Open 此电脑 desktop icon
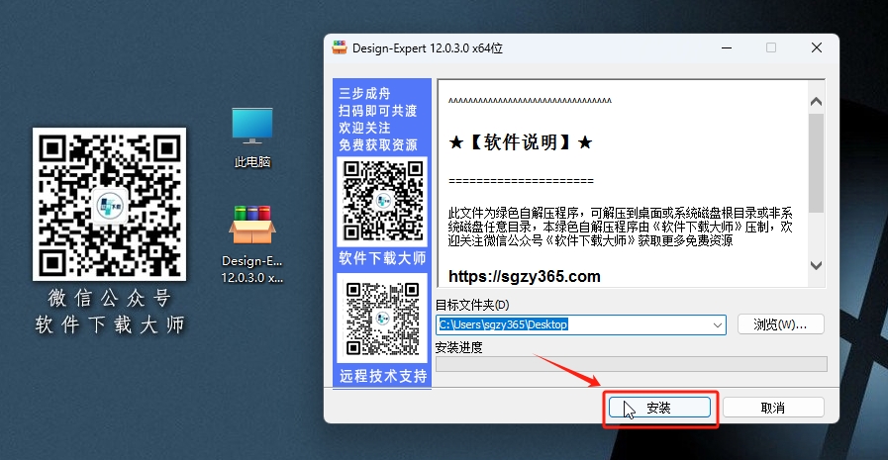888x460 pixels. [252, 138]
